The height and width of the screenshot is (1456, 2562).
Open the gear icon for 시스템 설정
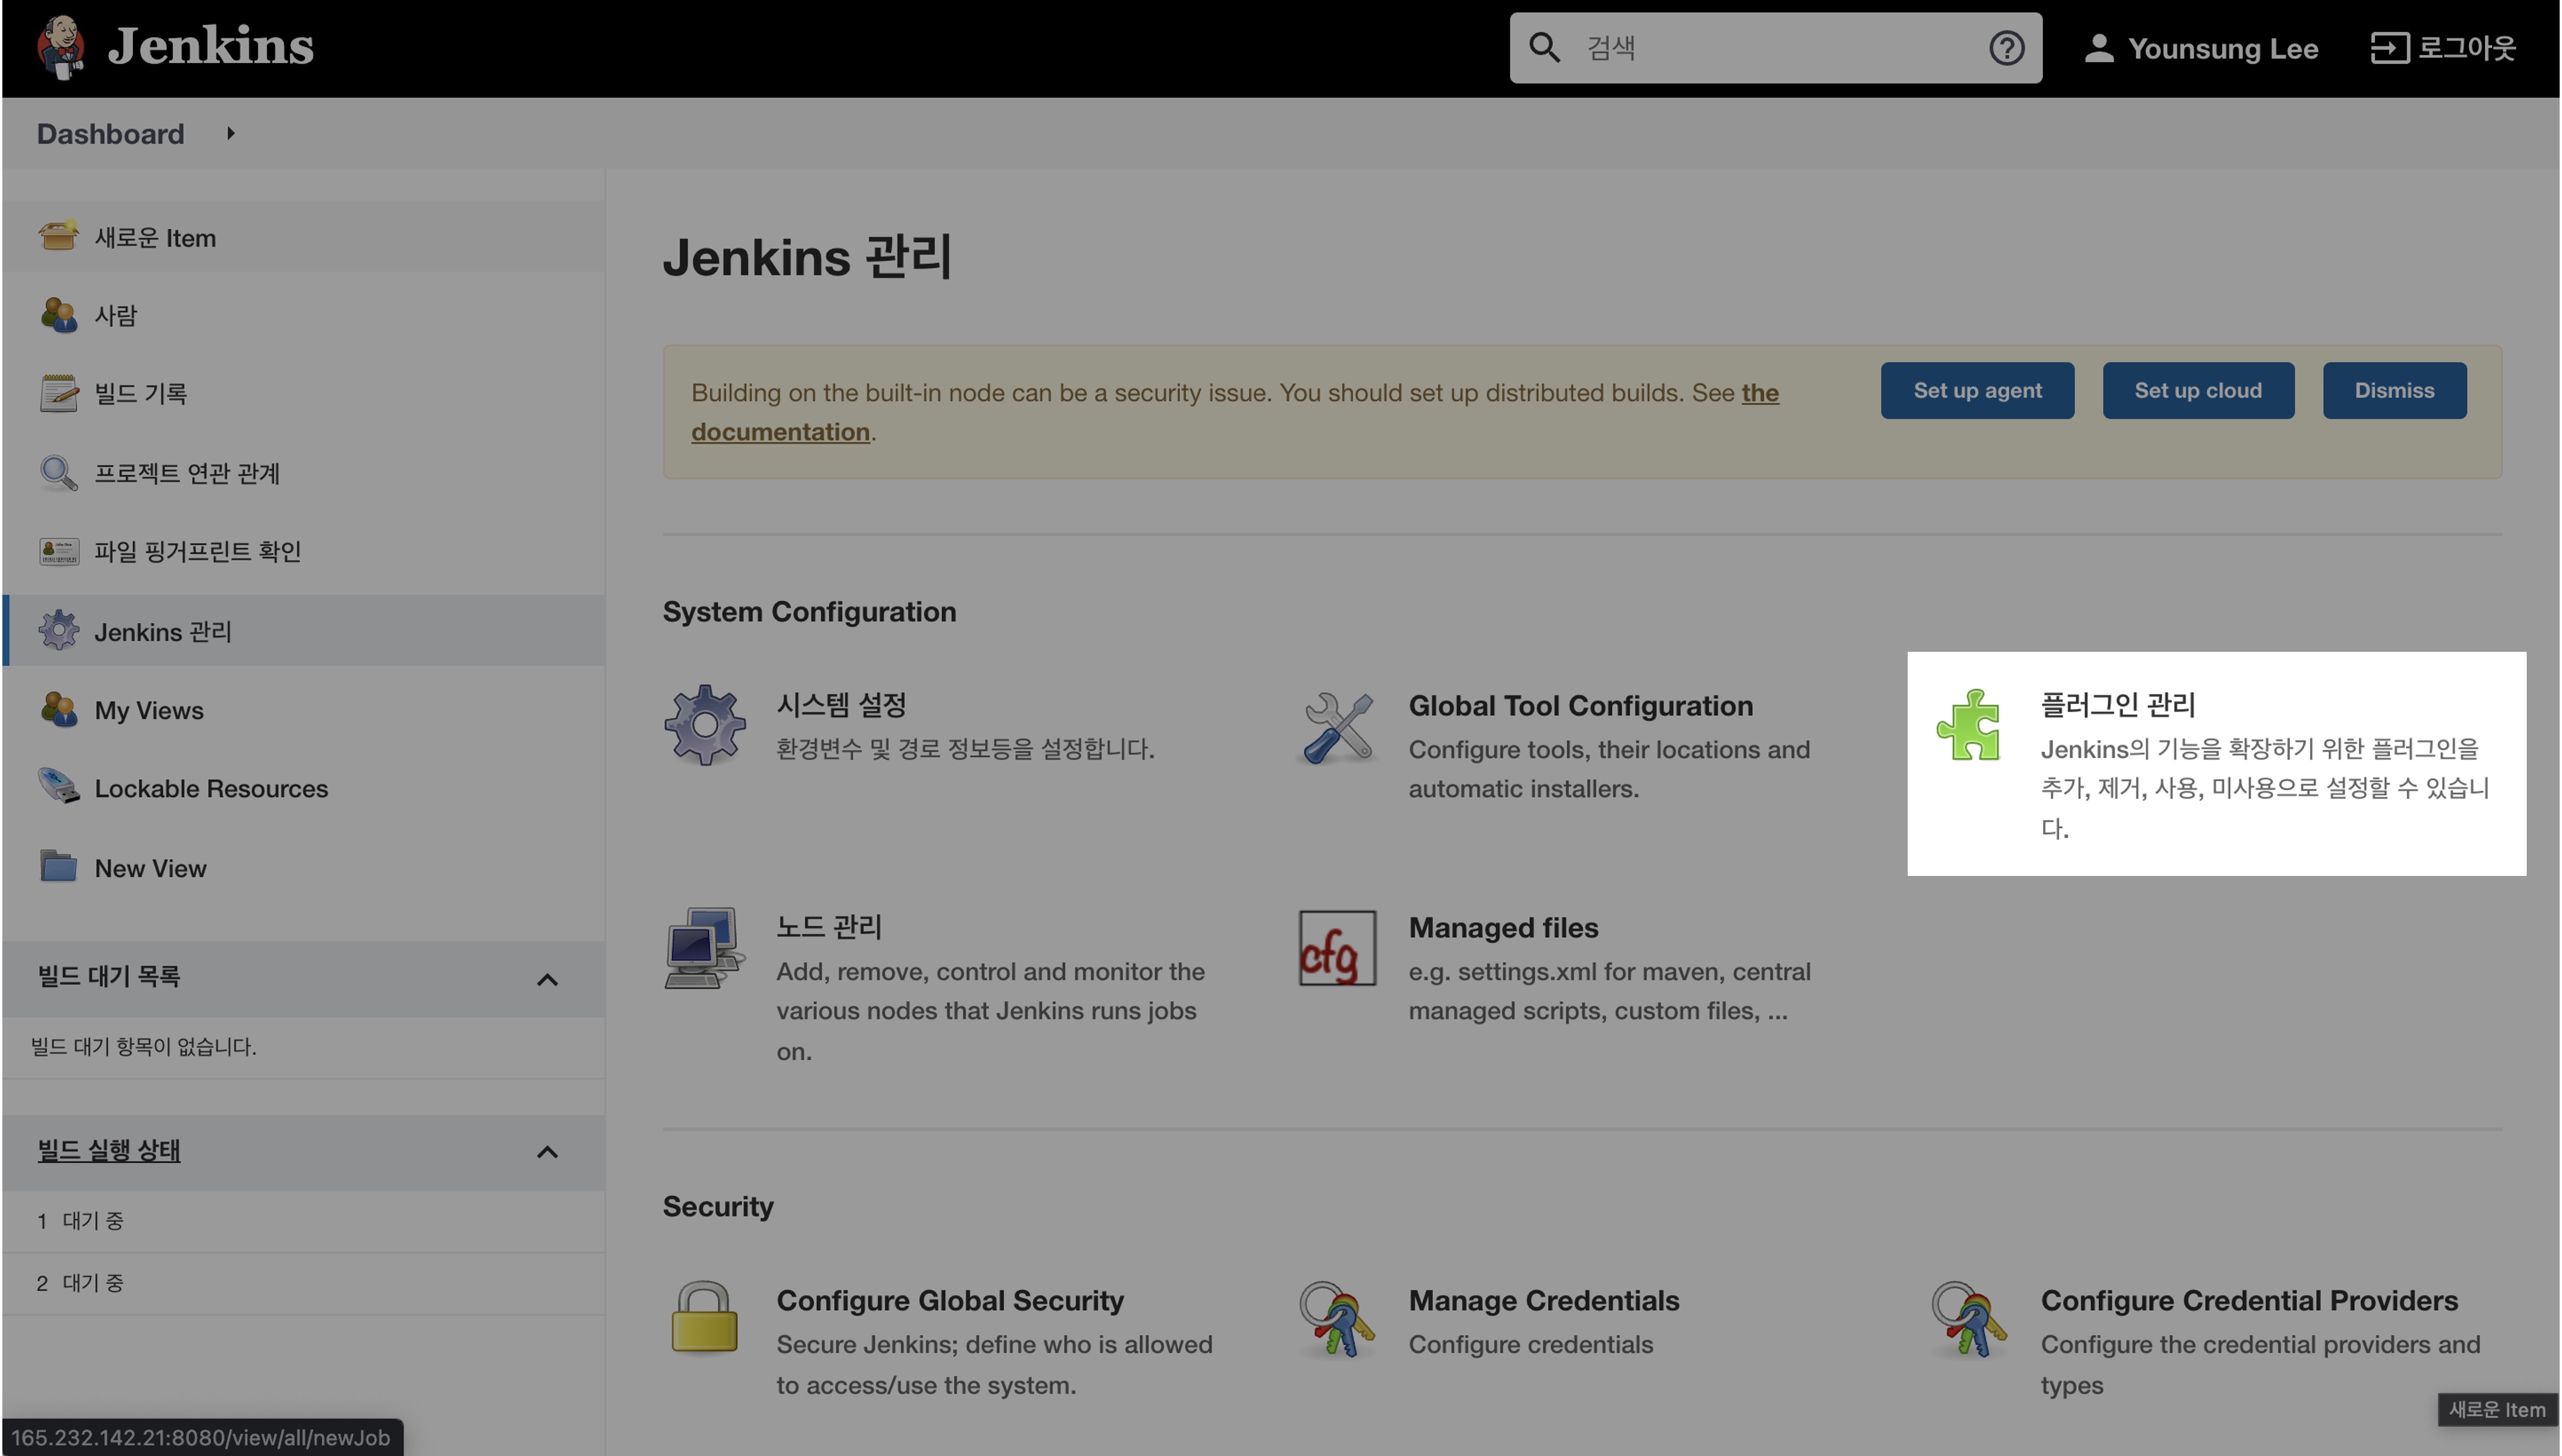pyautogui.click(x=704, y=725)
